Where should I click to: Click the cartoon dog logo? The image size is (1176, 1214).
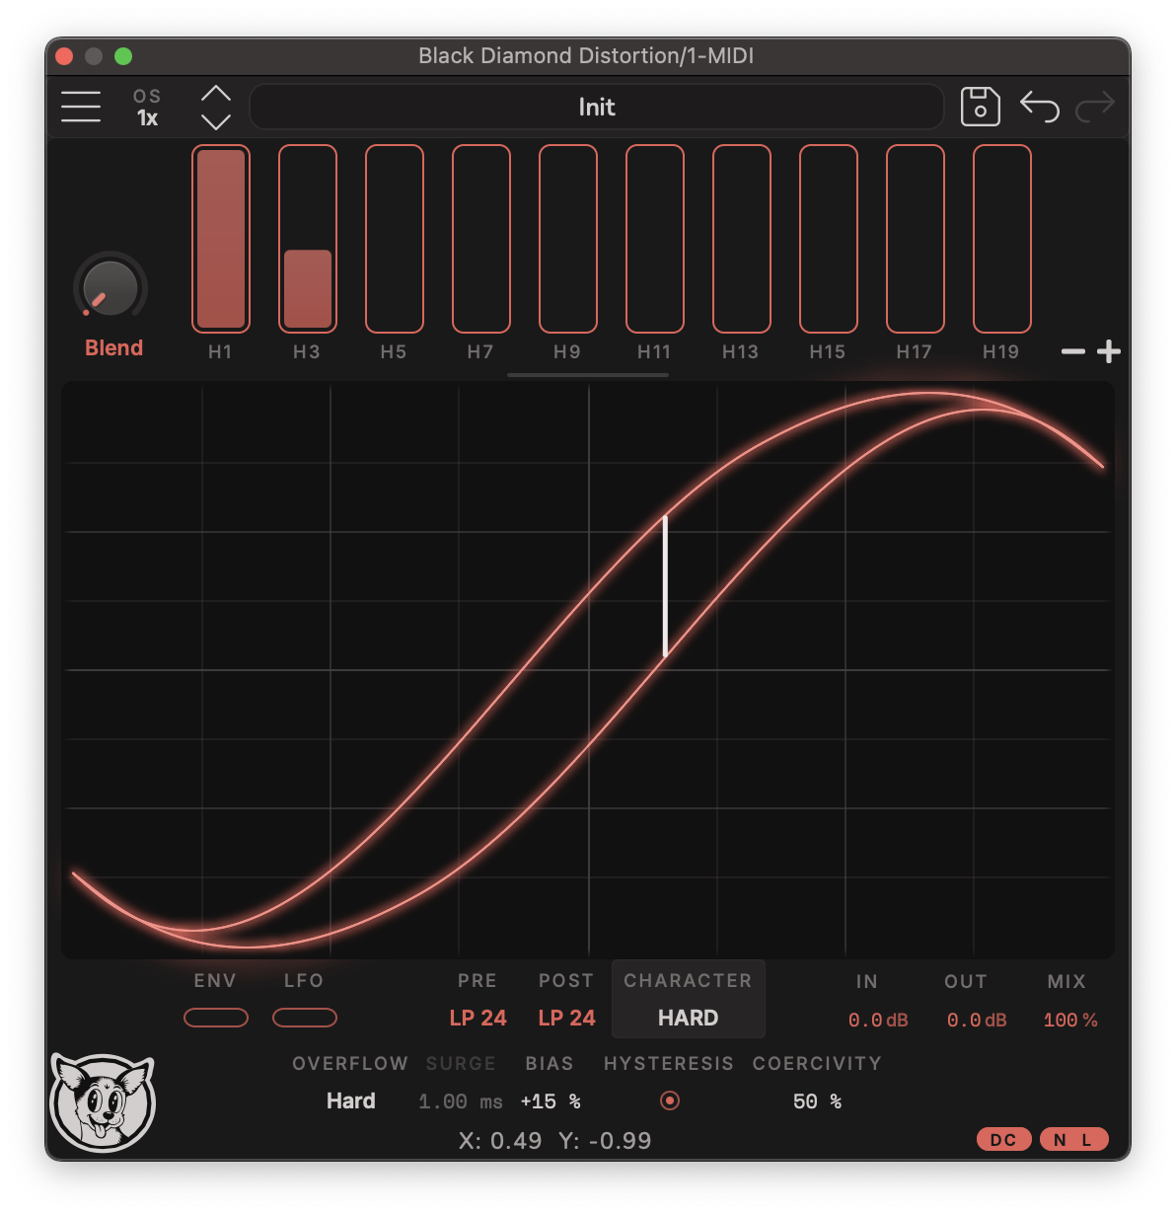tap(104, 1102)
